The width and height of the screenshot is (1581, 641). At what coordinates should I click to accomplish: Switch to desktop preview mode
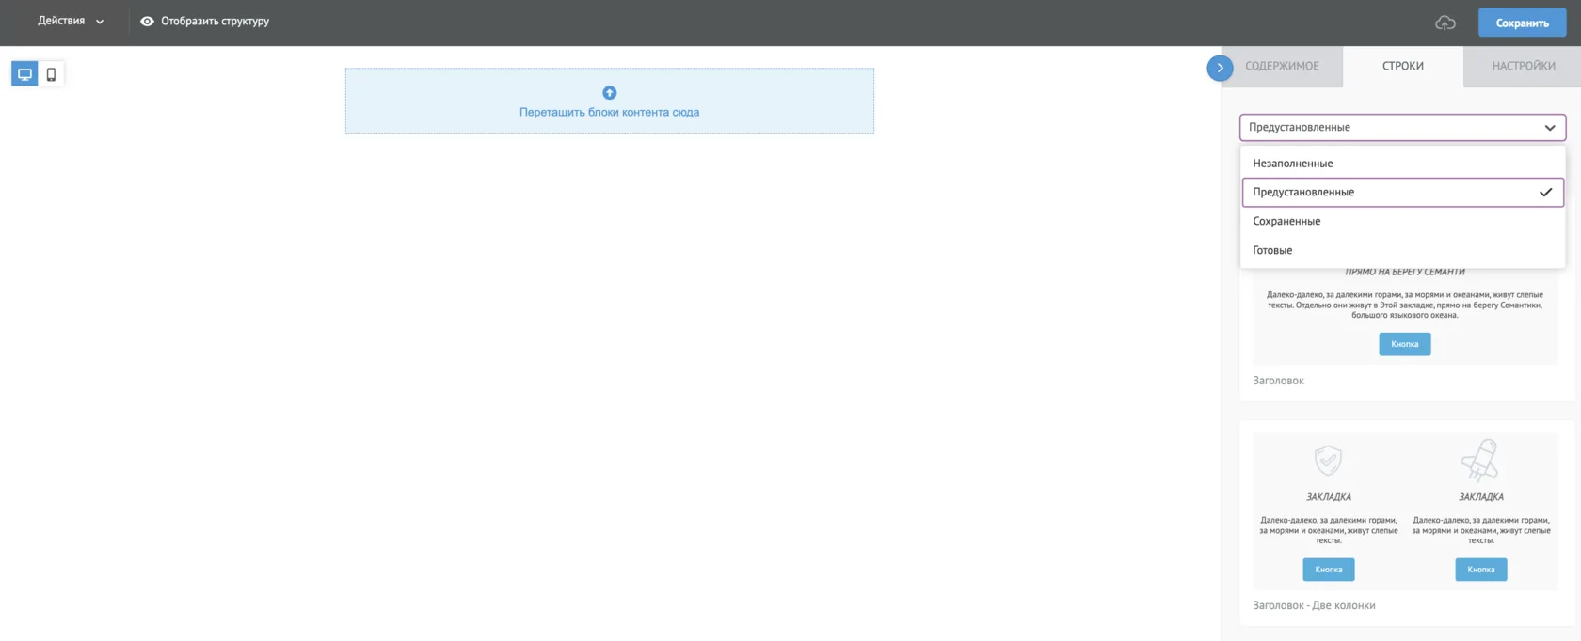point(24,74)
